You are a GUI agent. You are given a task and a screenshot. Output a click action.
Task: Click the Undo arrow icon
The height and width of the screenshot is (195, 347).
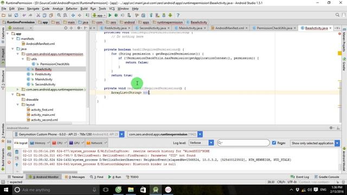click(24, 15)
